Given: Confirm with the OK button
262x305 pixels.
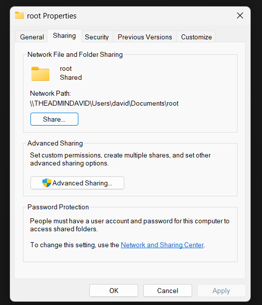Looking at the screenshot, I should (x=114, y=291).
